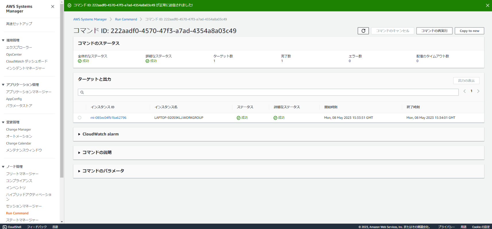The width and height of the screenshot is (492, 229).
Task: Click end time Mon, 08 May 2023 15:34:01 GMT
Action: tap(431, 118)
